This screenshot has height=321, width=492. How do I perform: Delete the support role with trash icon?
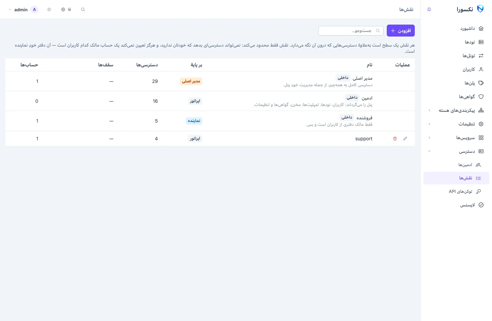[395, 139]
